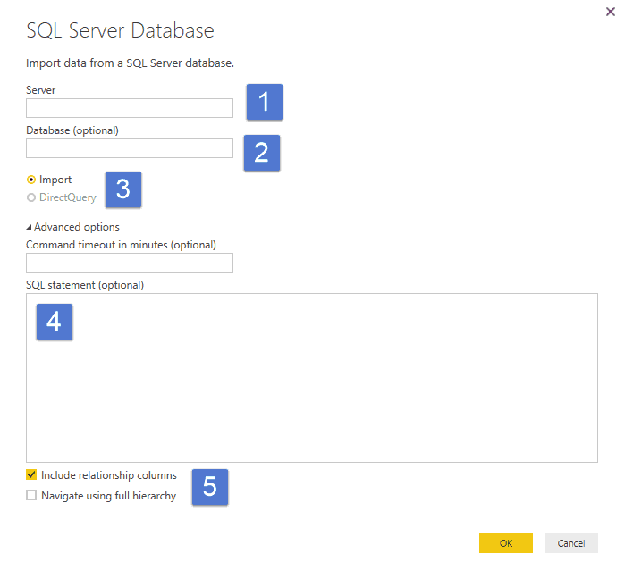Screen dimensions: 625x579
Task: Uncheck Include relationship columns
Action: coord(31,474)
